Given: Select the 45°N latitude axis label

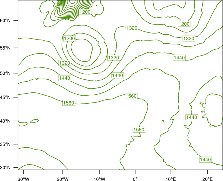Looking at the screenshot, I should pos(5,97).
